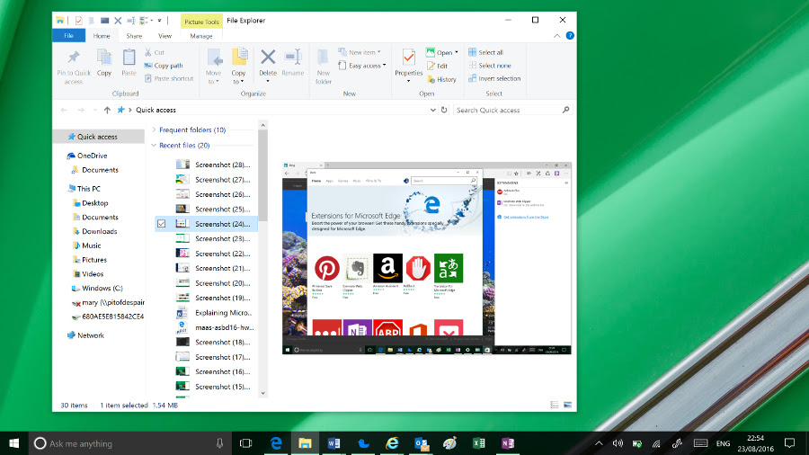Expand the Frequent folders (10) group
The image size is (809, 455).
coord(154,130)
